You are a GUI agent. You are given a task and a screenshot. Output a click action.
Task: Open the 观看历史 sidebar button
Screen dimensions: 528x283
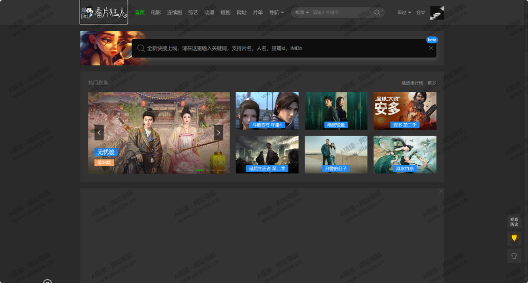[x=514, y=222]
